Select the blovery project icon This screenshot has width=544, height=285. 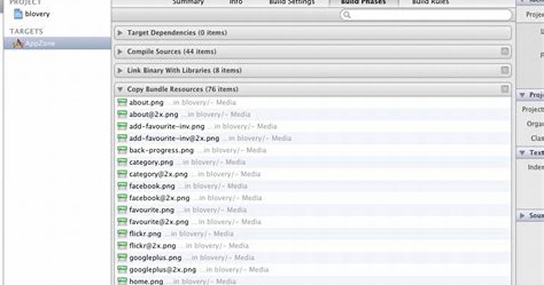18,14
